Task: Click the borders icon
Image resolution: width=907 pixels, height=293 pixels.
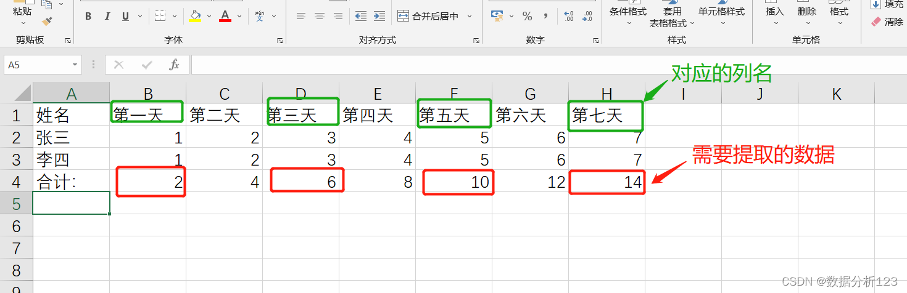Action: pos(160,17)
